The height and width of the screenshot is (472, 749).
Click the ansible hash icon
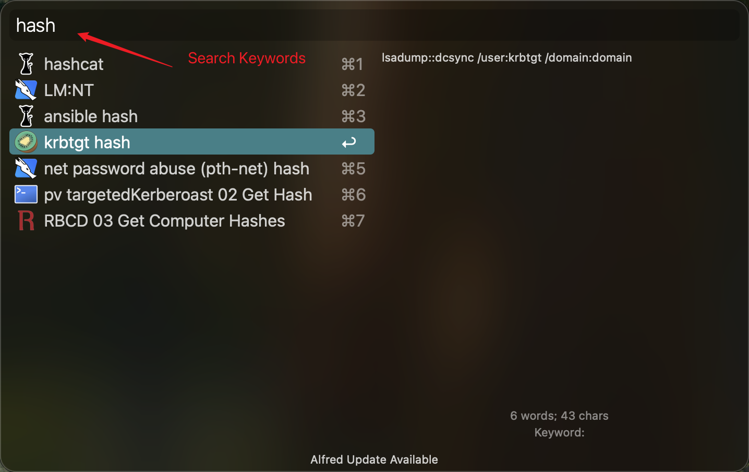(26, 116)
